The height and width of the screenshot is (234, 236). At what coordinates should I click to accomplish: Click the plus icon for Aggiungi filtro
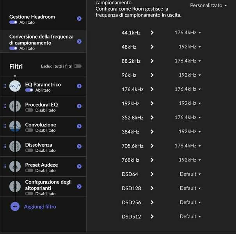[x=15, y=207]
